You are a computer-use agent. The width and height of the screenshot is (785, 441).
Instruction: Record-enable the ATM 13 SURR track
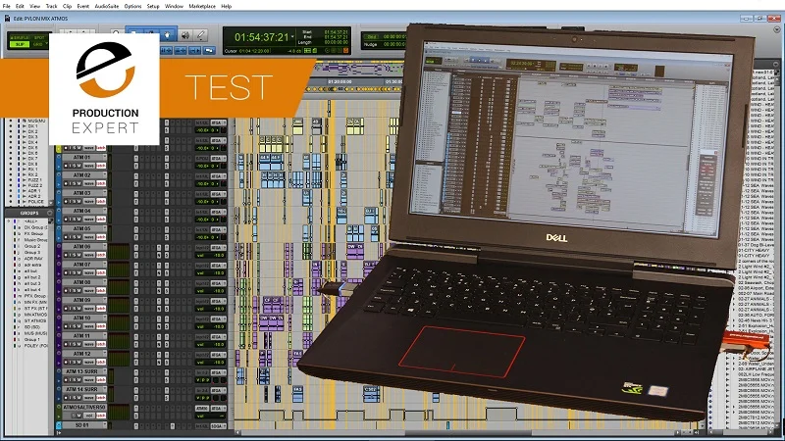tap(67, 379)
